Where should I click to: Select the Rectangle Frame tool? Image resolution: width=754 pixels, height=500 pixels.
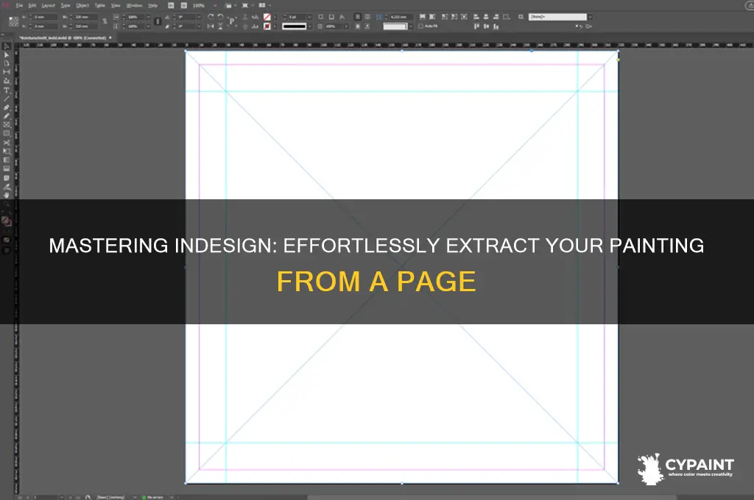tap(7, 125)
